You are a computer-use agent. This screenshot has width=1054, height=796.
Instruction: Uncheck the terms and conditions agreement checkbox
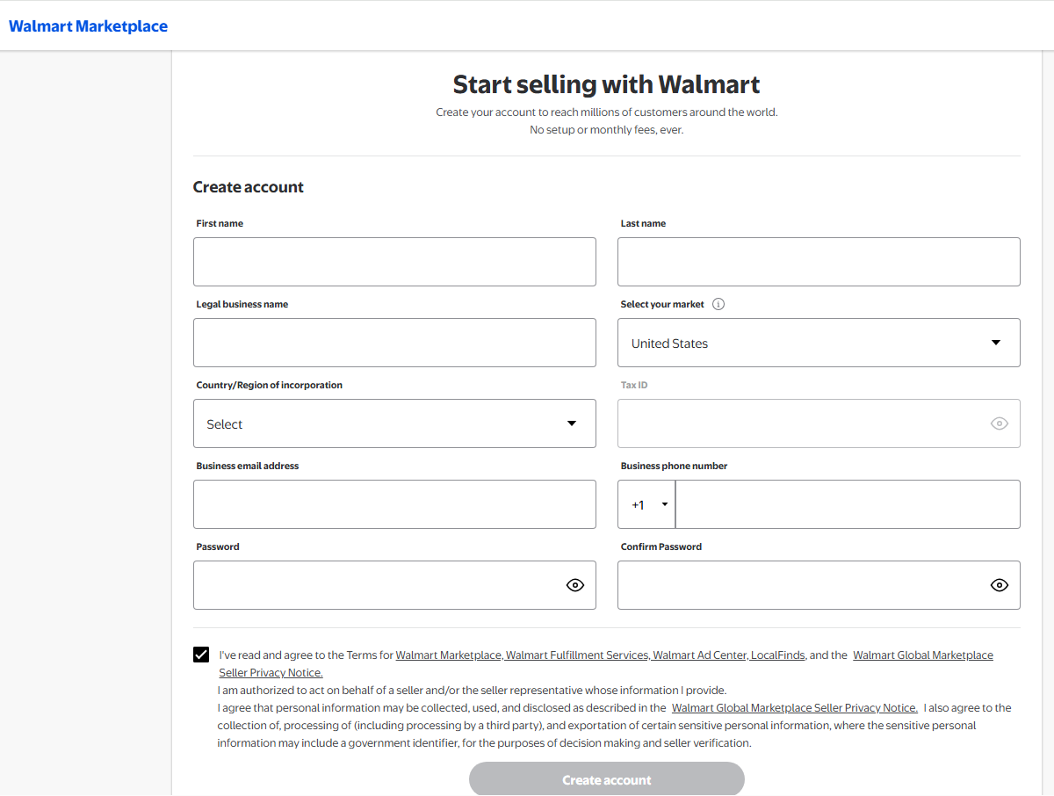(x=201, y=654)
